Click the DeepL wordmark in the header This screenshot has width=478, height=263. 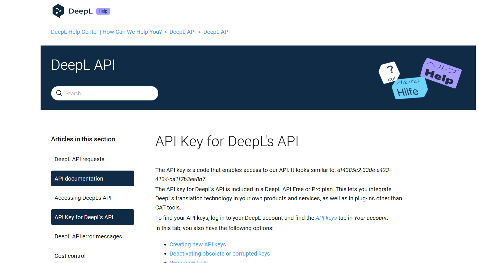coord(81,11)
